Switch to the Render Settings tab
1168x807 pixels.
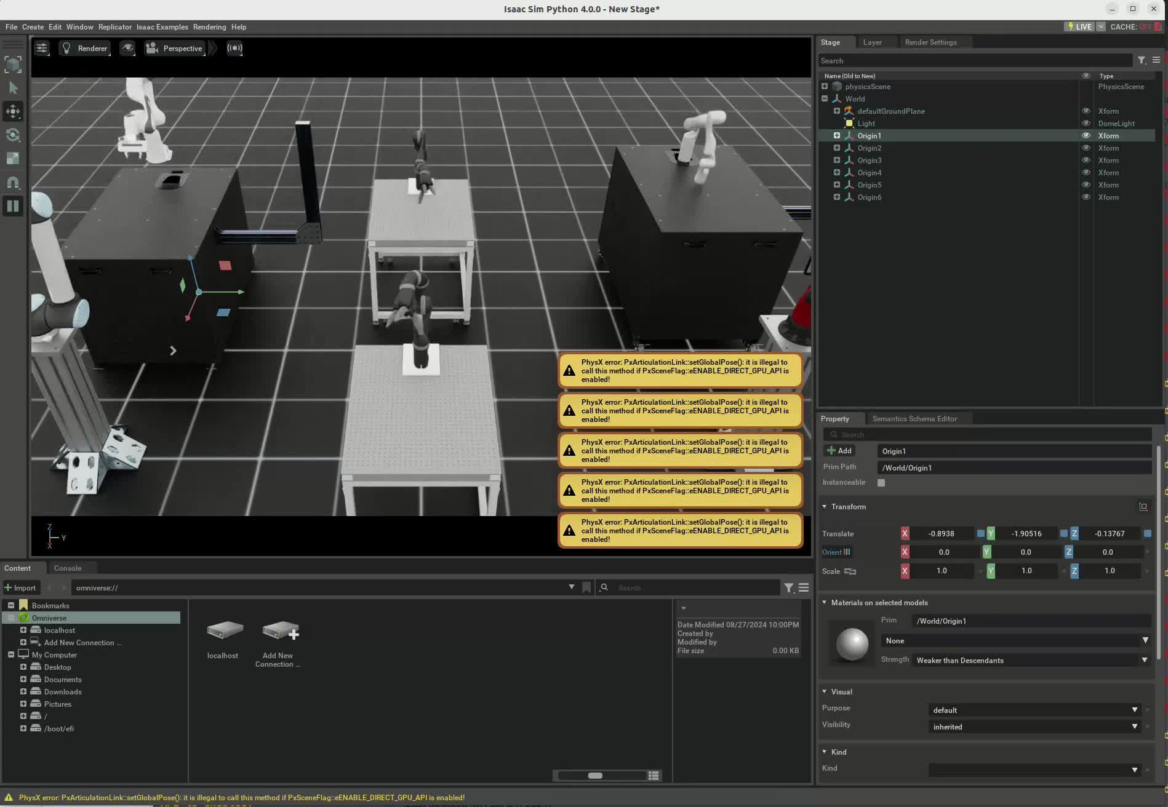click(930, 42)
